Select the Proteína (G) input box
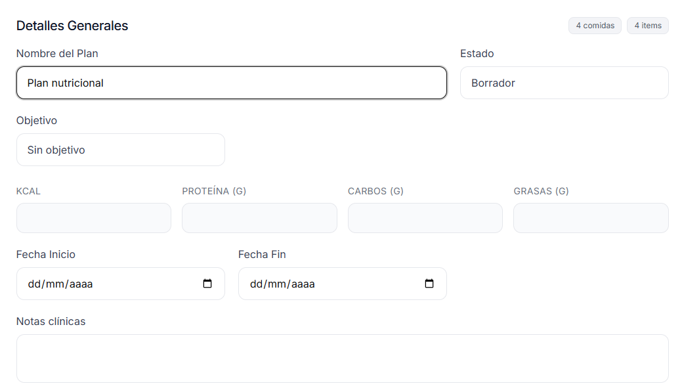 point(259,218)
